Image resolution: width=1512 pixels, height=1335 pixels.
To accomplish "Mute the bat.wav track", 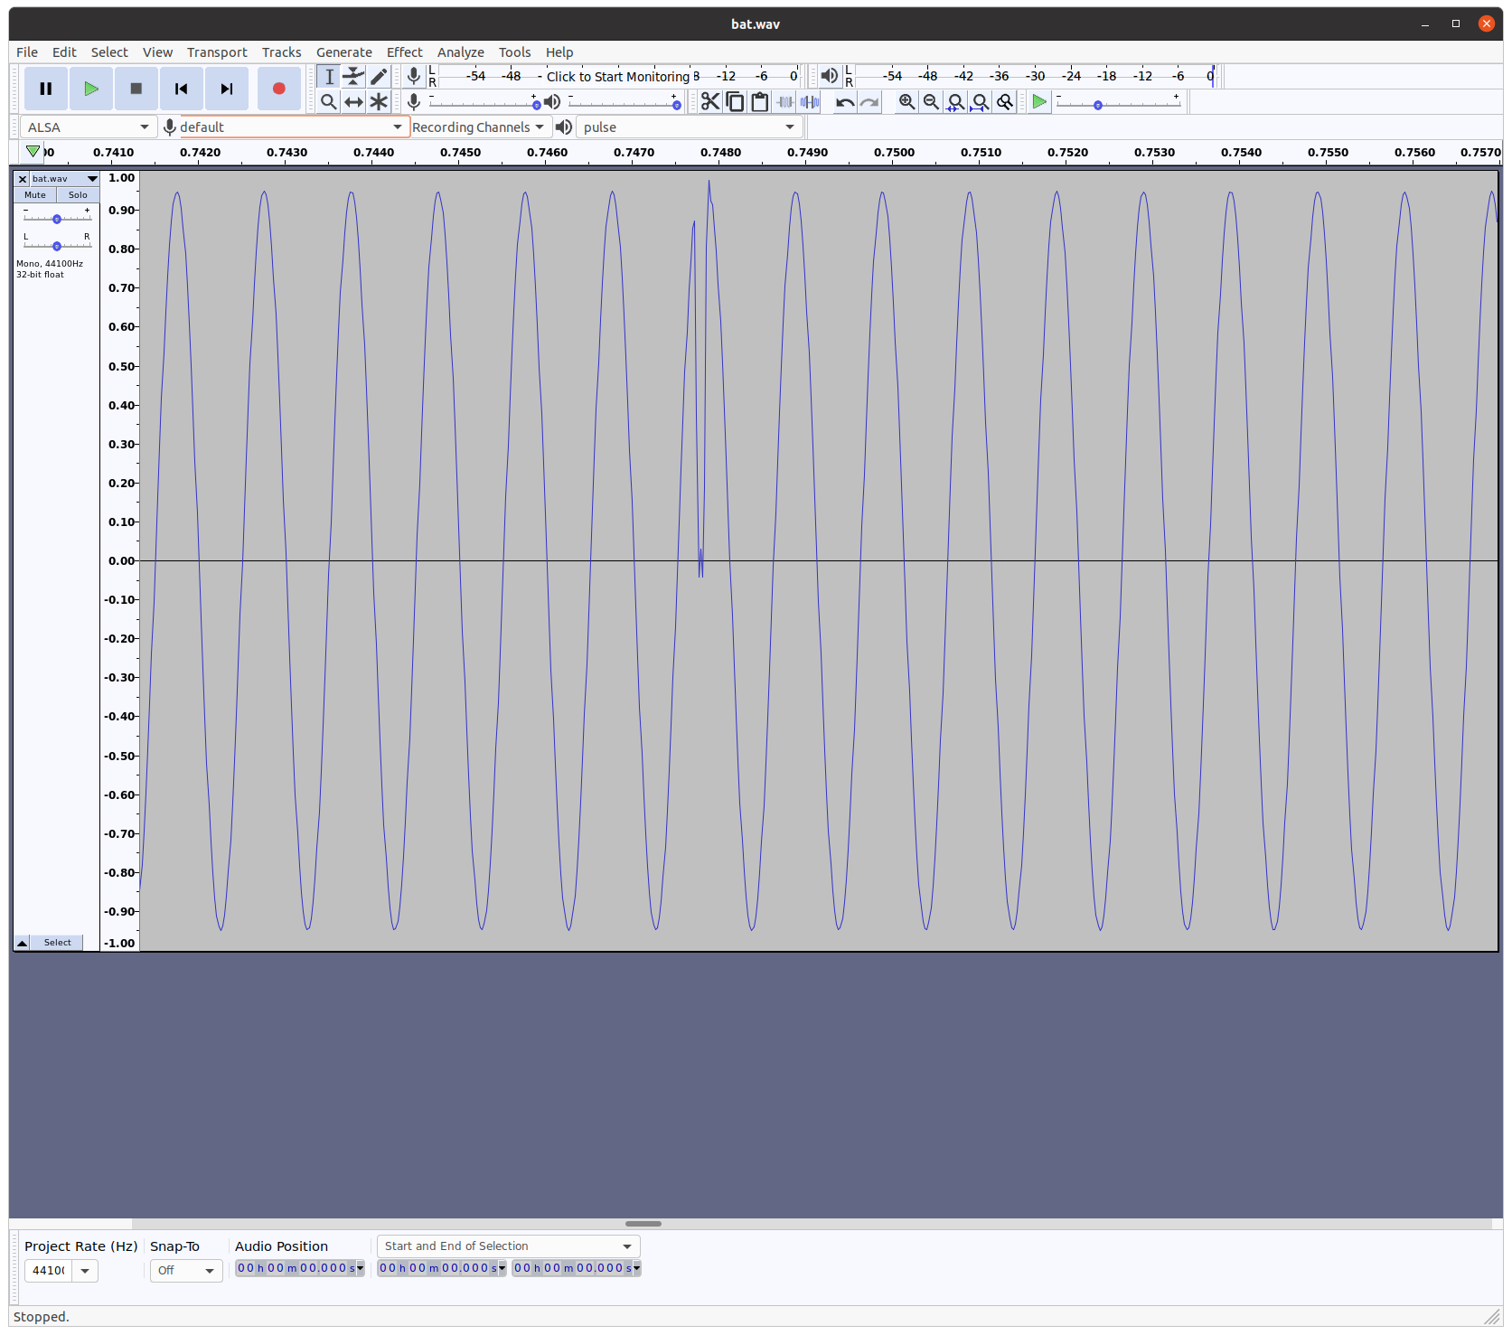I will coord(34,194).
